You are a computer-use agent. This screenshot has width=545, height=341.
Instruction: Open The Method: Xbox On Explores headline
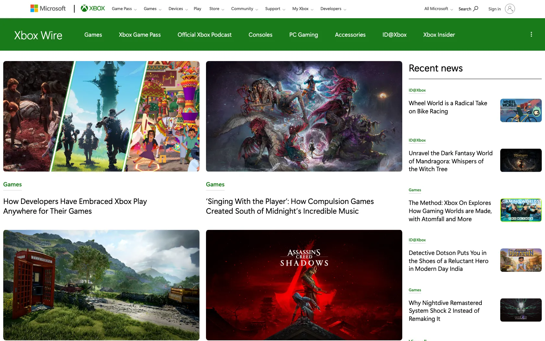tap(450, 211)
